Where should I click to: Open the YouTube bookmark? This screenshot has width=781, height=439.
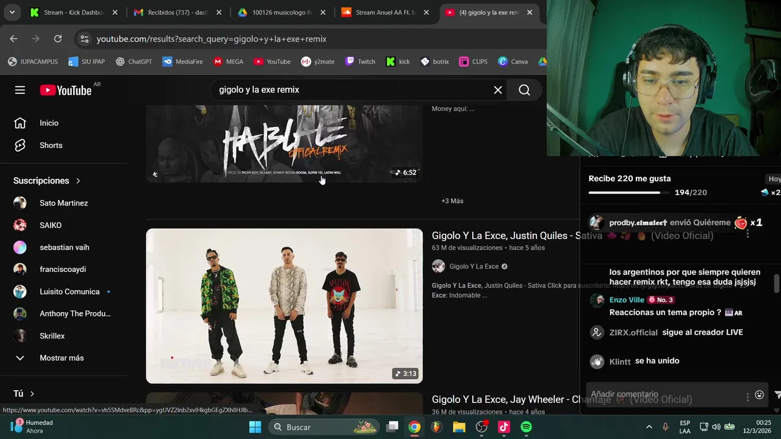pos(272,62)
